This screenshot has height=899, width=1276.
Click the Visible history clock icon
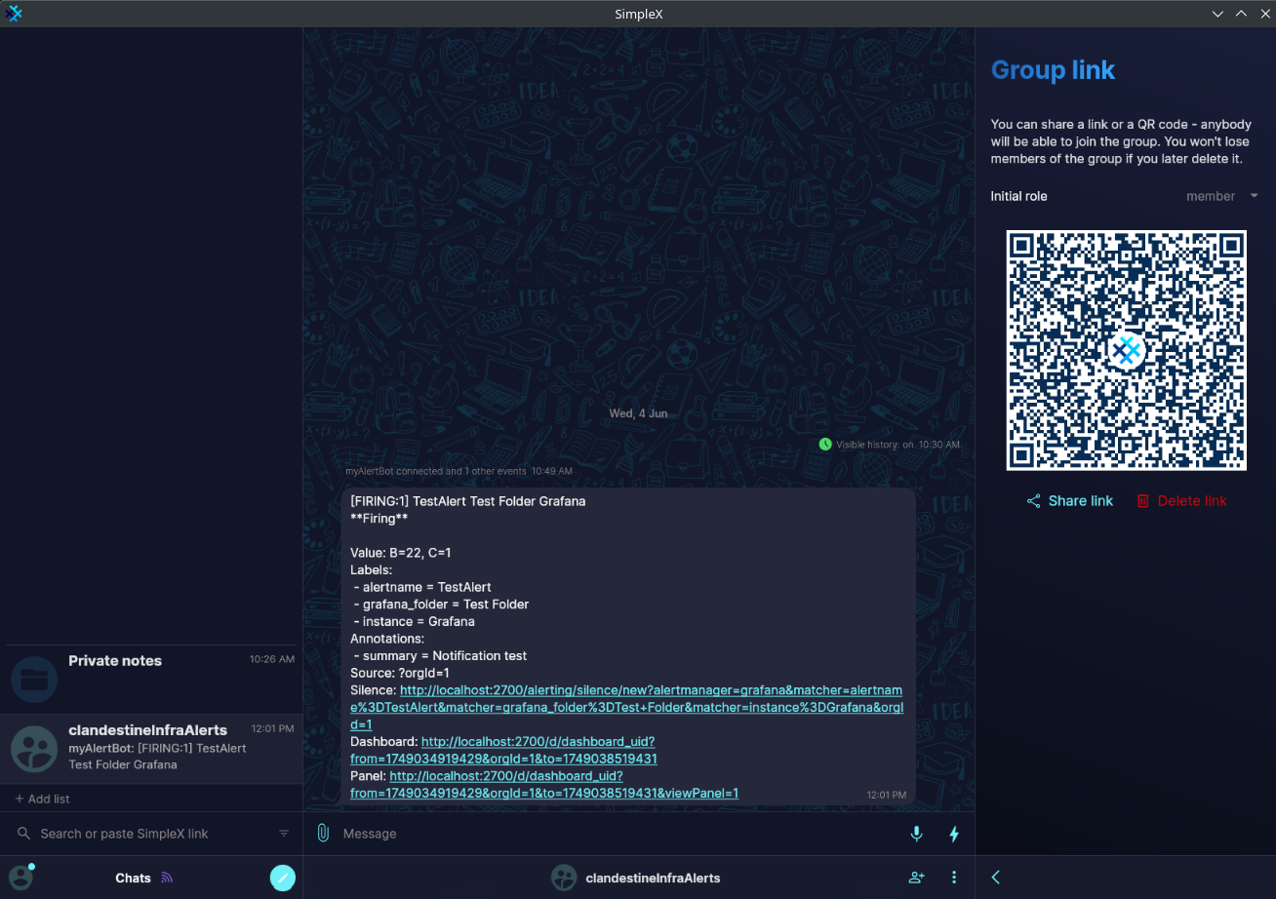[825, 445]
